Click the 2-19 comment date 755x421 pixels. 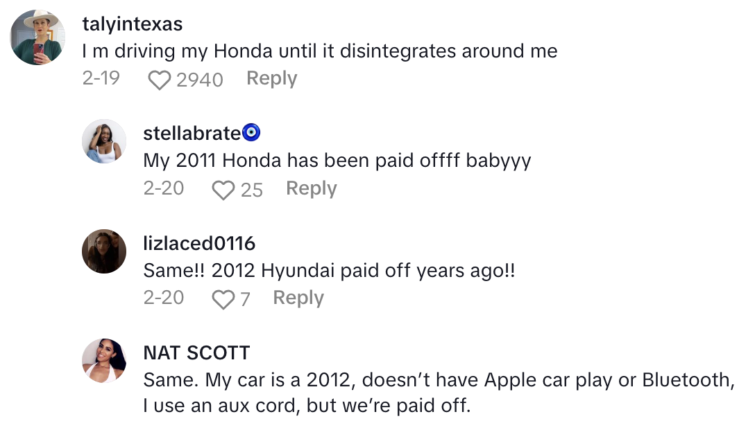(101, 78)
